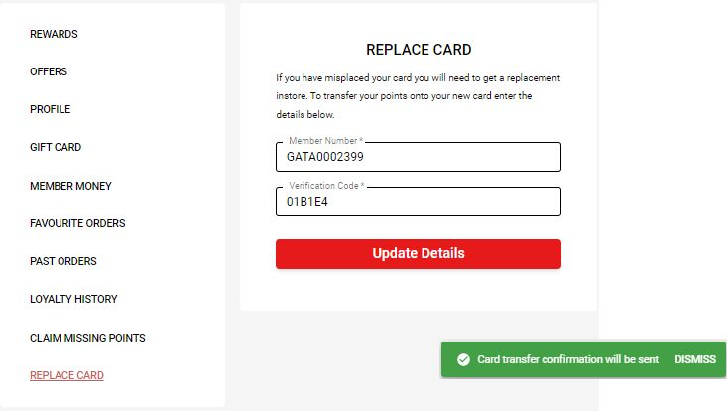
Task: Click the green checkmark icon in notification
Action: click(x=463, y=359)
